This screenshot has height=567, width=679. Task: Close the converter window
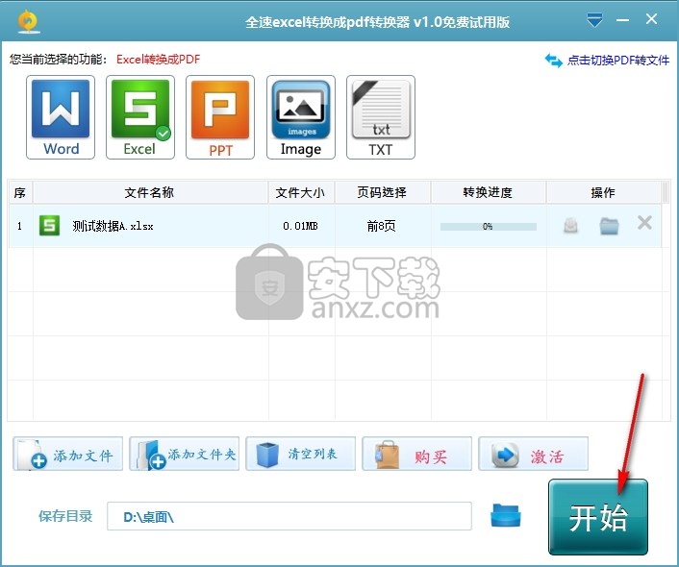651,19
